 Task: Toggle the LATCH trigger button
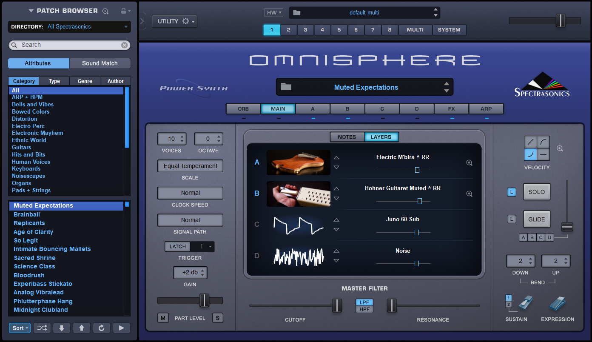point(178,247)
